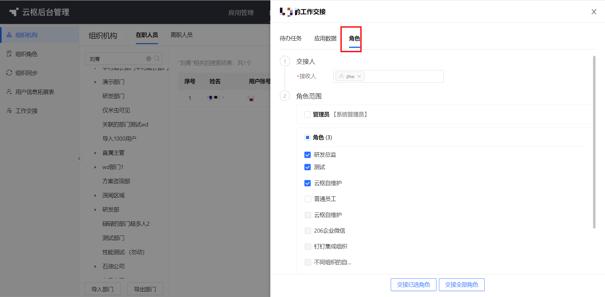605x297 pixels.
Task: Click the 组织机构 sidebar icon
Action: point(9,35)
